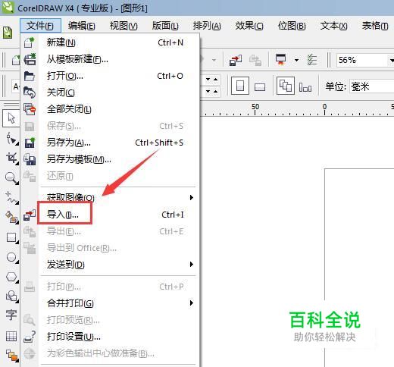Expand 获取图像(Q) submenu
The height and width of the screenshot is (367, 394).
[192, 197]
